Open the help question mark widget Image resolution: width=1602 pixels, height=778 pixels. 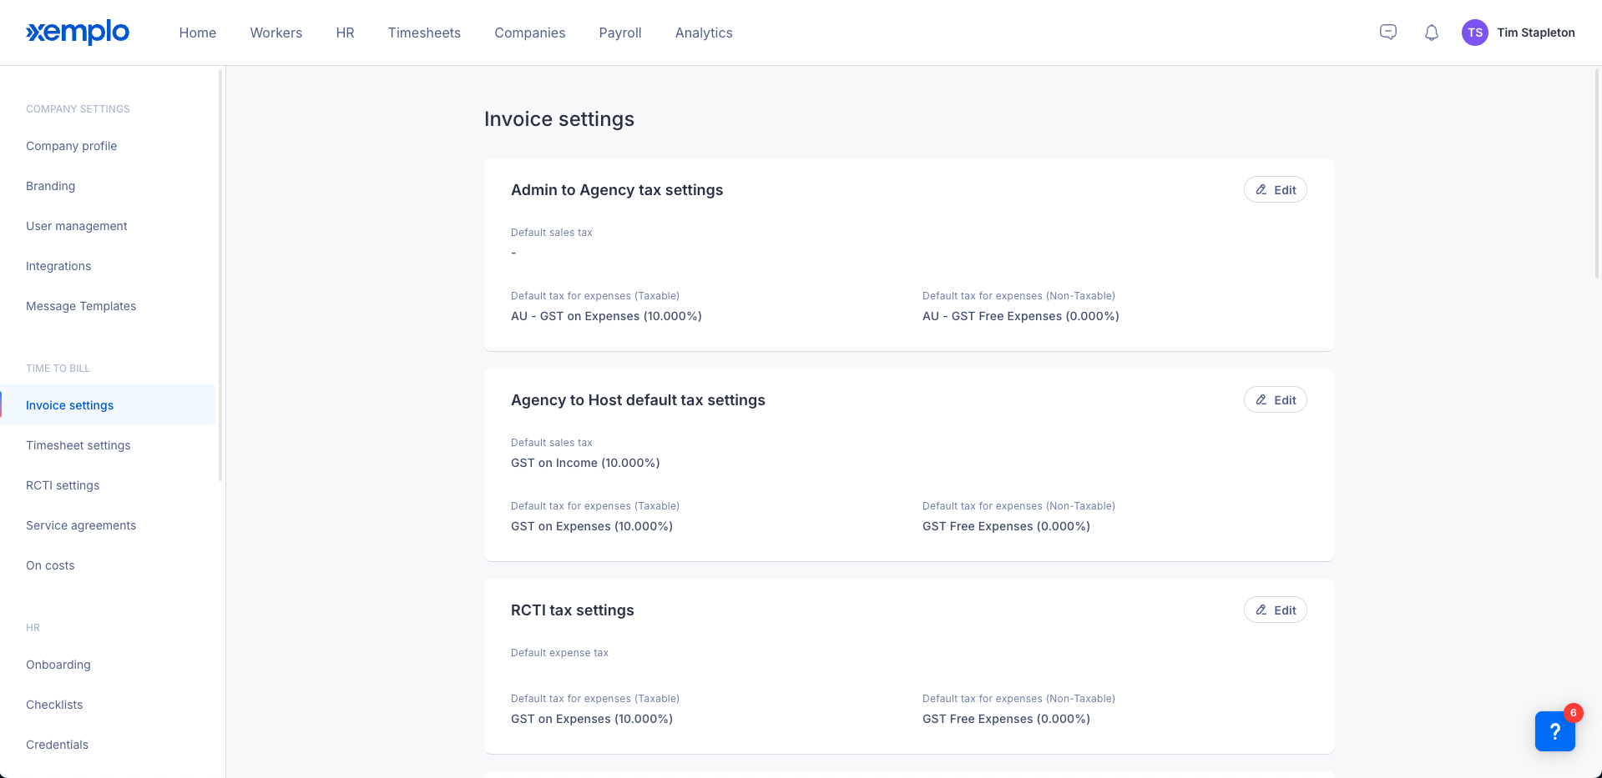(1554, 731)
